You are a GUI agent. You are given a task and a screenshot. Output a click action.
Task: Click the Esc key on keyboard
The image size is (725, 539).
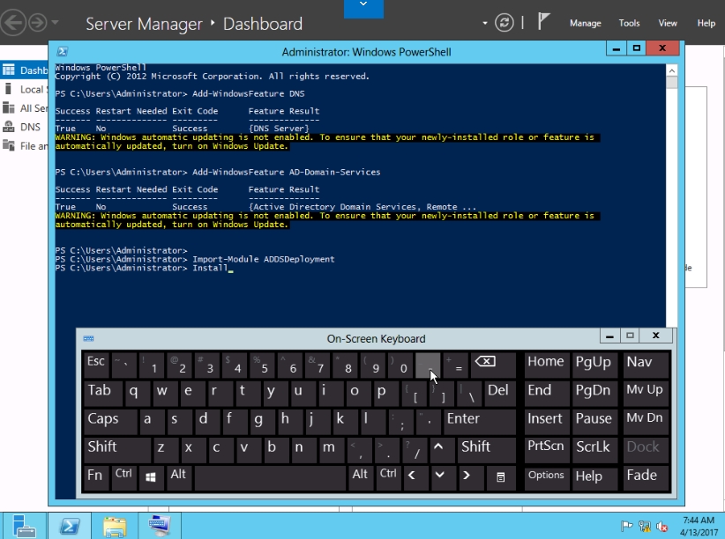[x=96, y=365]
